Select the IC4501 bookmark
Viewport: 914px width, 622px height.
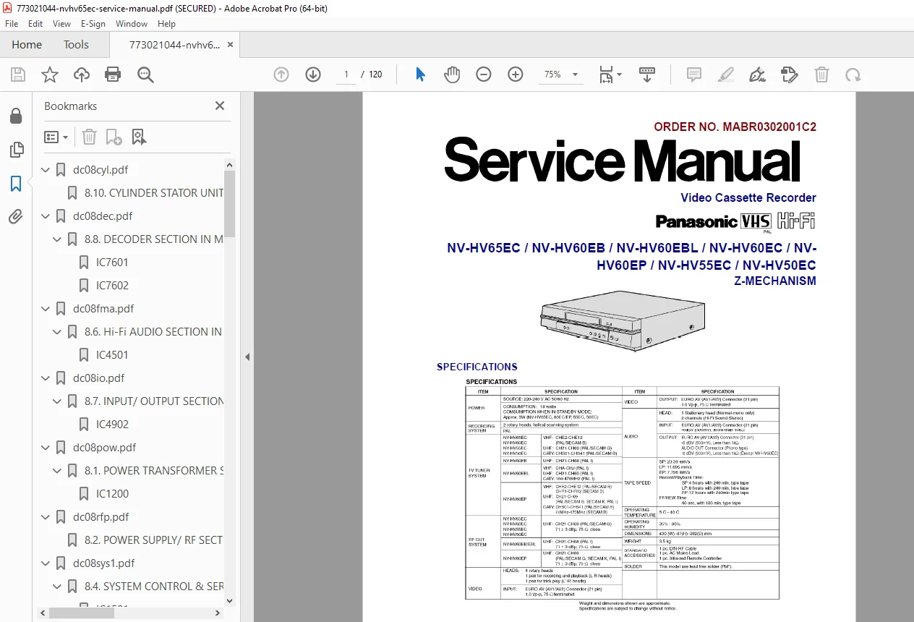pyautogui.click(x=112, y=355)
